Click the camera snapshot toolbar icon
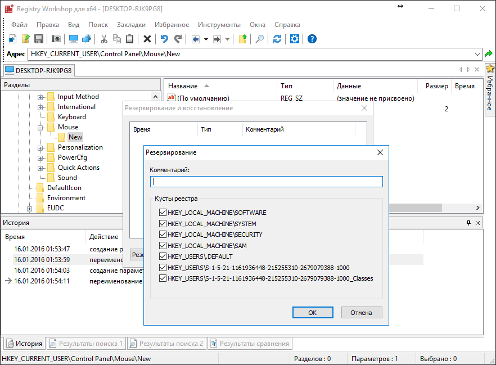Viewport: 496px width, 365px height. (56, 39)
